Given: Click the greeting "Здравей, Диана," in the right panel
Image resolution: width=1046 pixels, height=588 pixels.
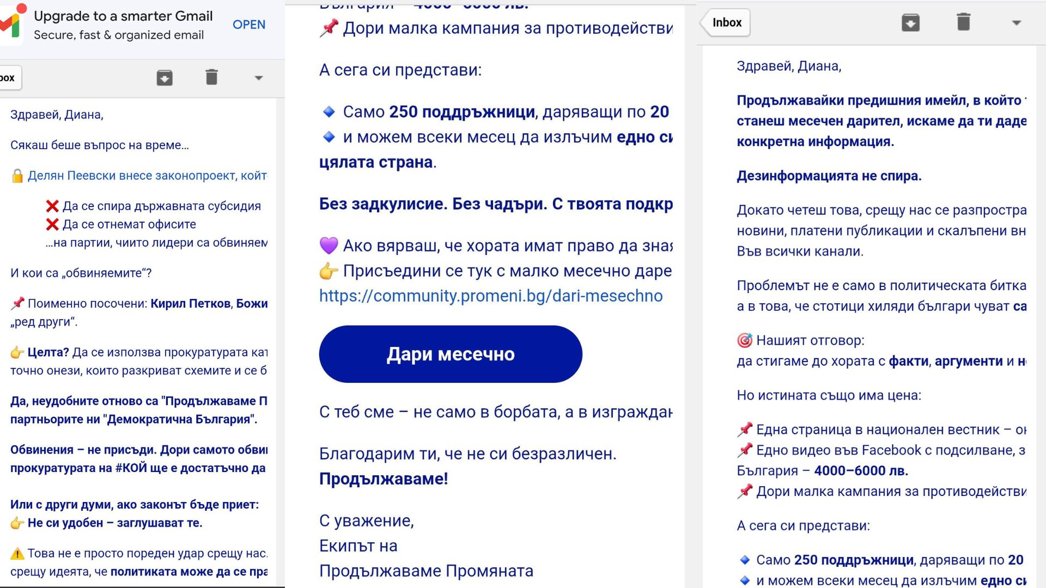Looking at the screenshot, I should tap(789, 66).
